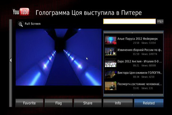
Task: Click inside the search text field
Action: [x=129, y=22]
